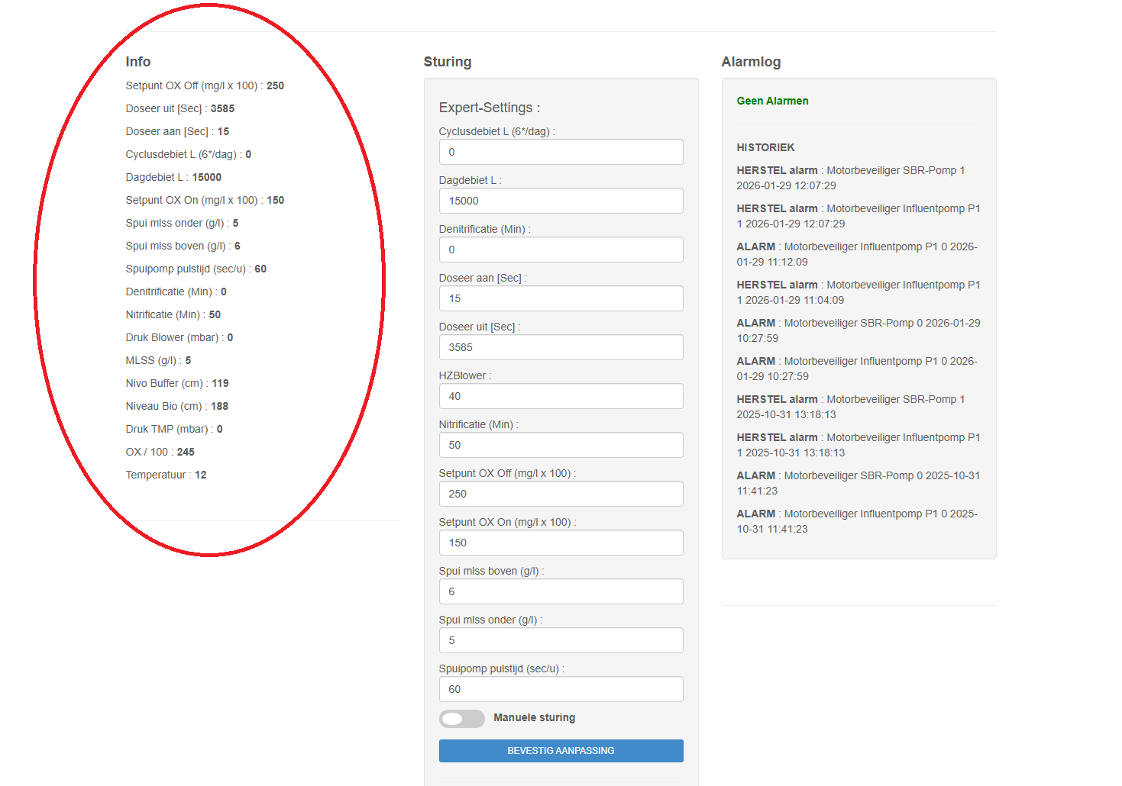Click the Doseer aan [Sec] input
This screenshot has height=786, width=1122.
click(561, 298)
